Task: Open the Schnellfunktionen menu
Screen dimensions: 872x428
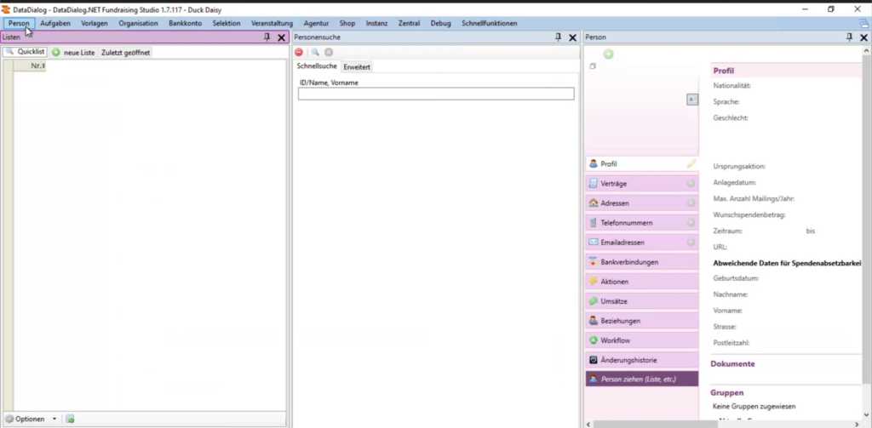Action: 489,23
